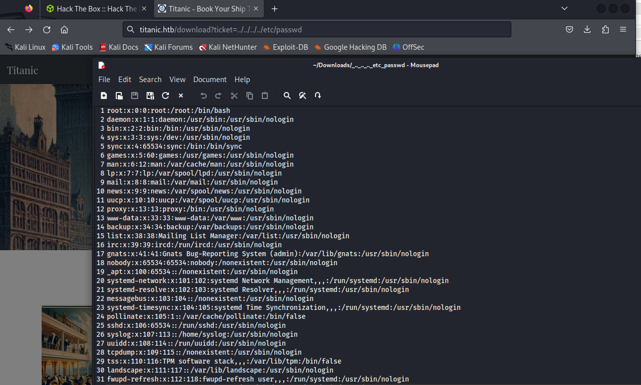Open Mousepad View menu
The image size is (641, 385).
click(177, 80)
